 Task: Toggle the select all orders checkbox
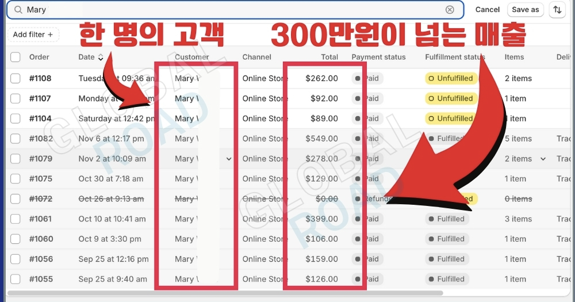pyautogui.click(x=16, y=57)
